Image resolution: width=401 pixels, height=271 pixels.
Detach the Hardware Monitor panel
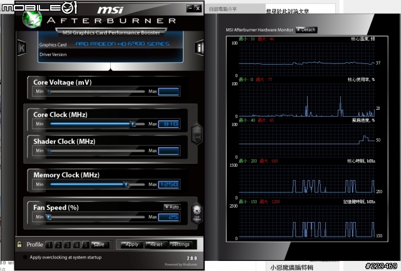coord(306,29)
